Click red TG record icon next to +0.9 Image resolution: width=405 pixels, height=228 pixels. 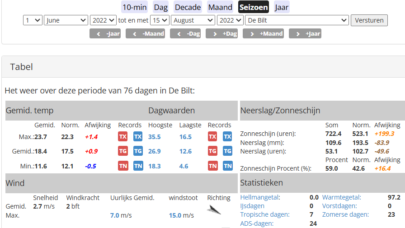[122, 151]
